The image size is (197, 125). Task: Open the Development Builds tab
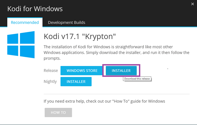[x=66, y=22]
